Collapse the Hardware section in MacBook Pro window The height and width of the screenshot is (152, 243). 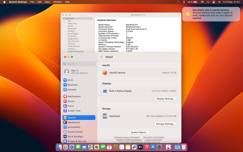[x=64, y=18]
